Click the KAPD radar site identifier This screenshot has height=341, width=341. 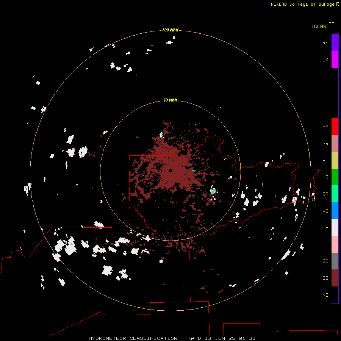tap(194, 338)
